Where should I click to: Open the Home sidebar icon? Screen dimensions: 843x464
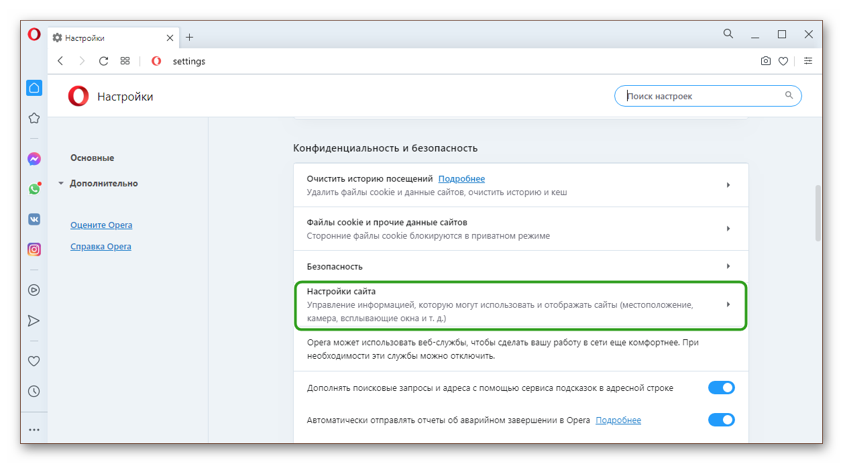[34, 87]
